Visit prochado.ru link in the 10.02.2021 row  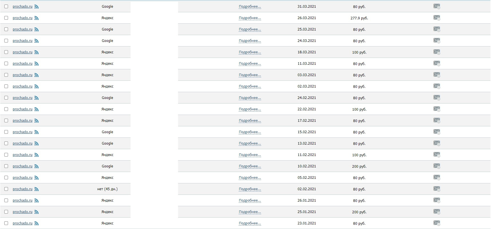23,166
